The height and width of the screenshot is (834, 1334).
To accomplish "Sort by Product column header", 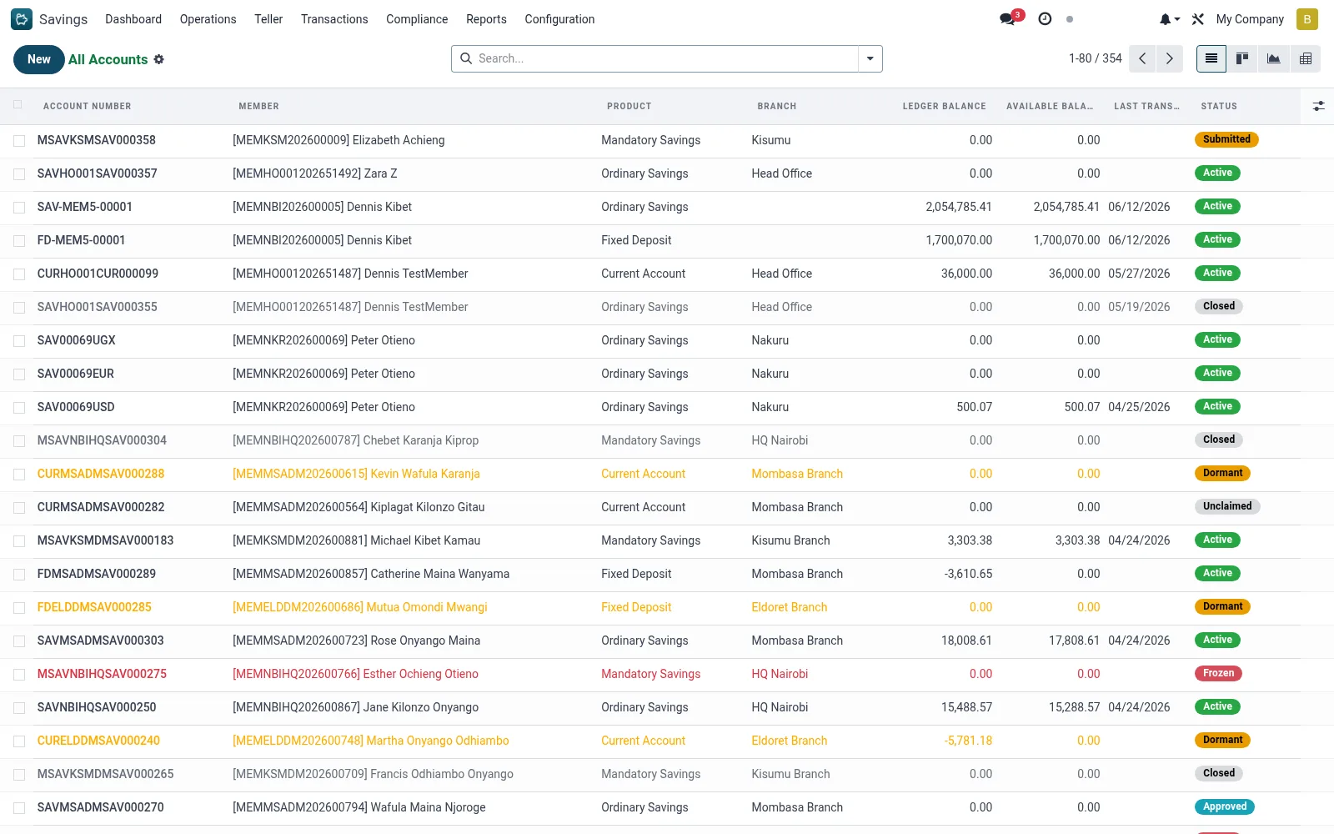I will pos(629,106).
